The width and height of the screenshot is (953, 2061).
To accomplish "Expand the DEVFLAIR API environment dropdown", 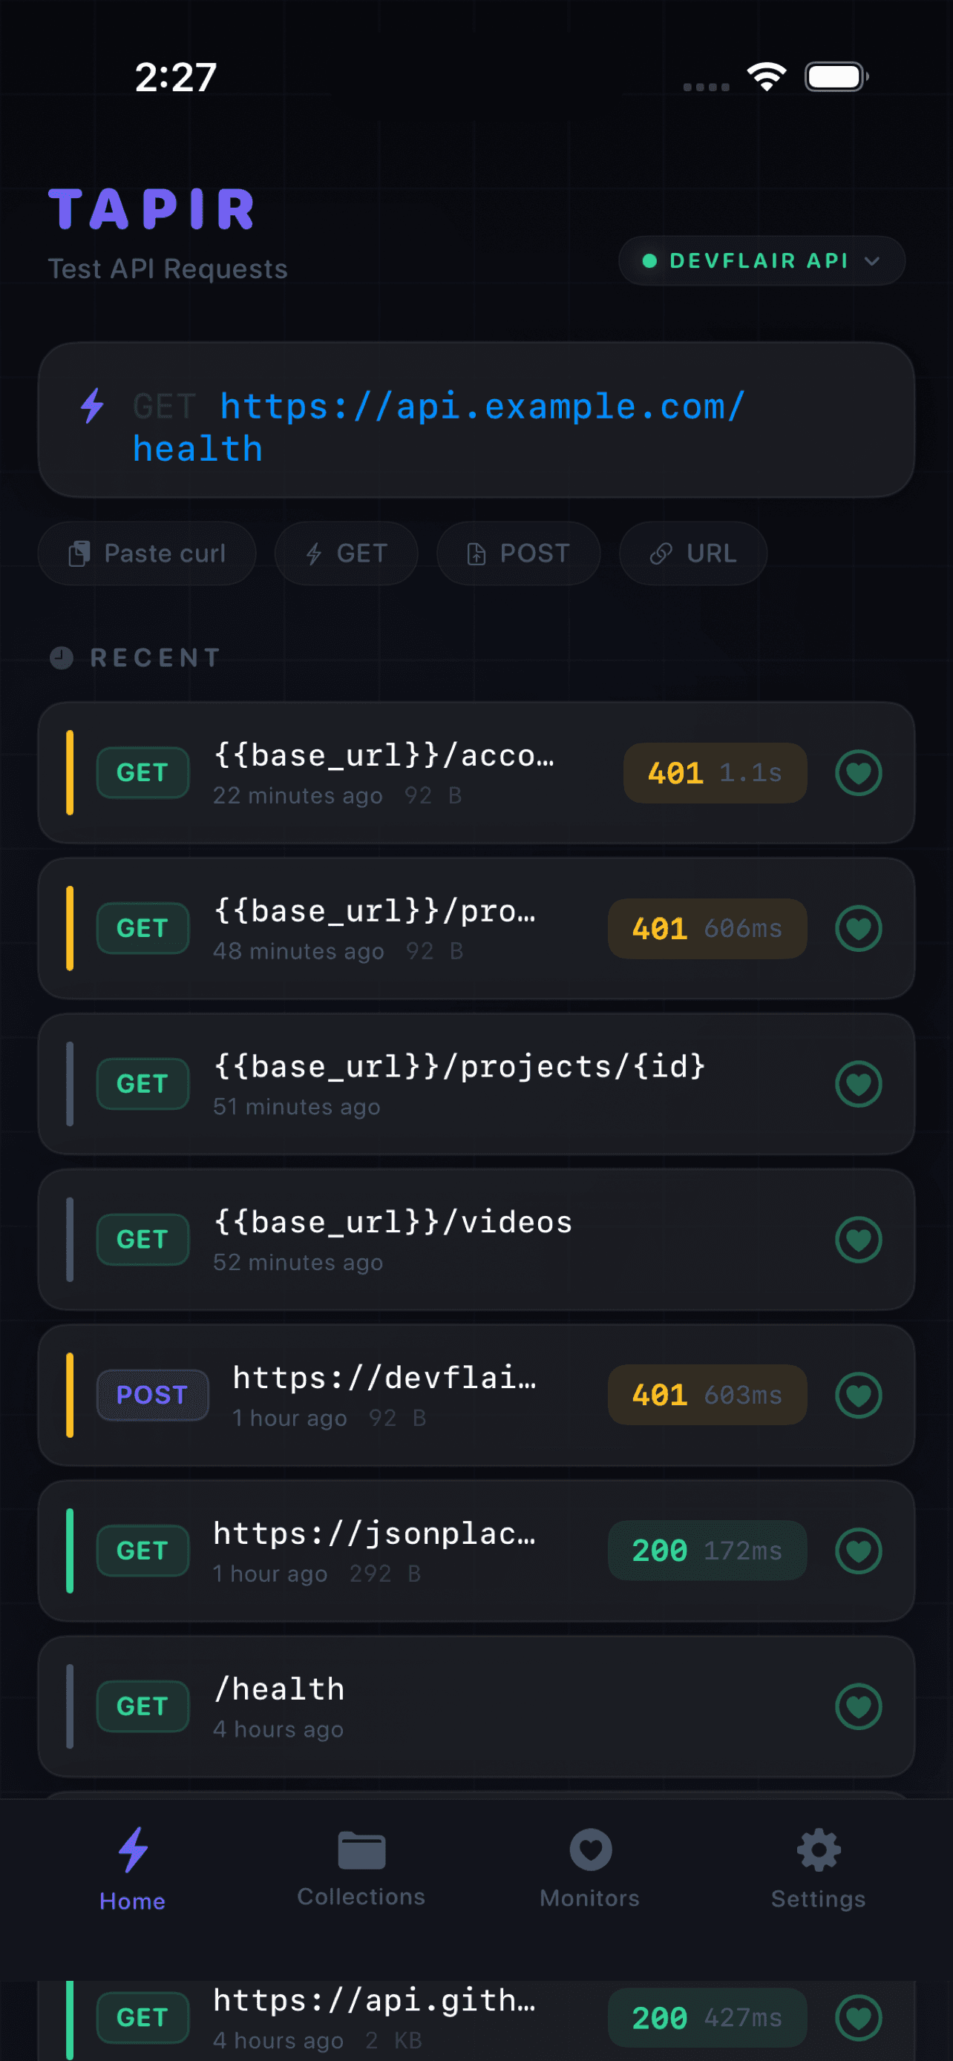I will (760, 261).
